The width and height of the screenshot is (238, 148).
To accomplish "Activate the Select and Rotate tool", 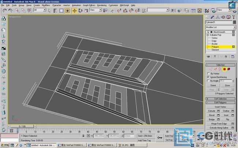I will [80, 11].
